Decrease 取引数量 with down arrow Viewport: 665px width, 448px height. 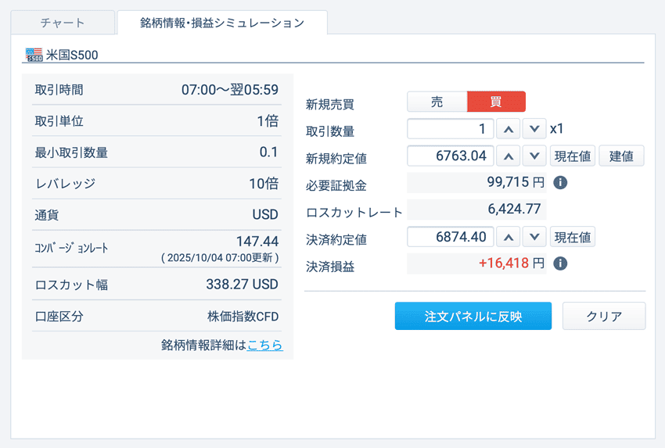534,129
